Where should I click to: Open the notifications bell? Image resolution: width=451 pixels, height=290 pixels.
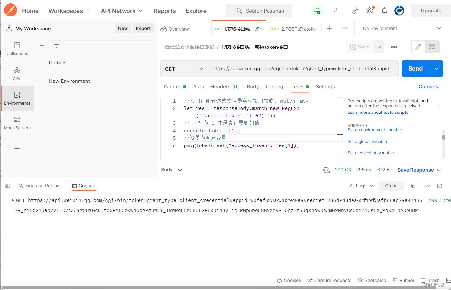point(384,11)
